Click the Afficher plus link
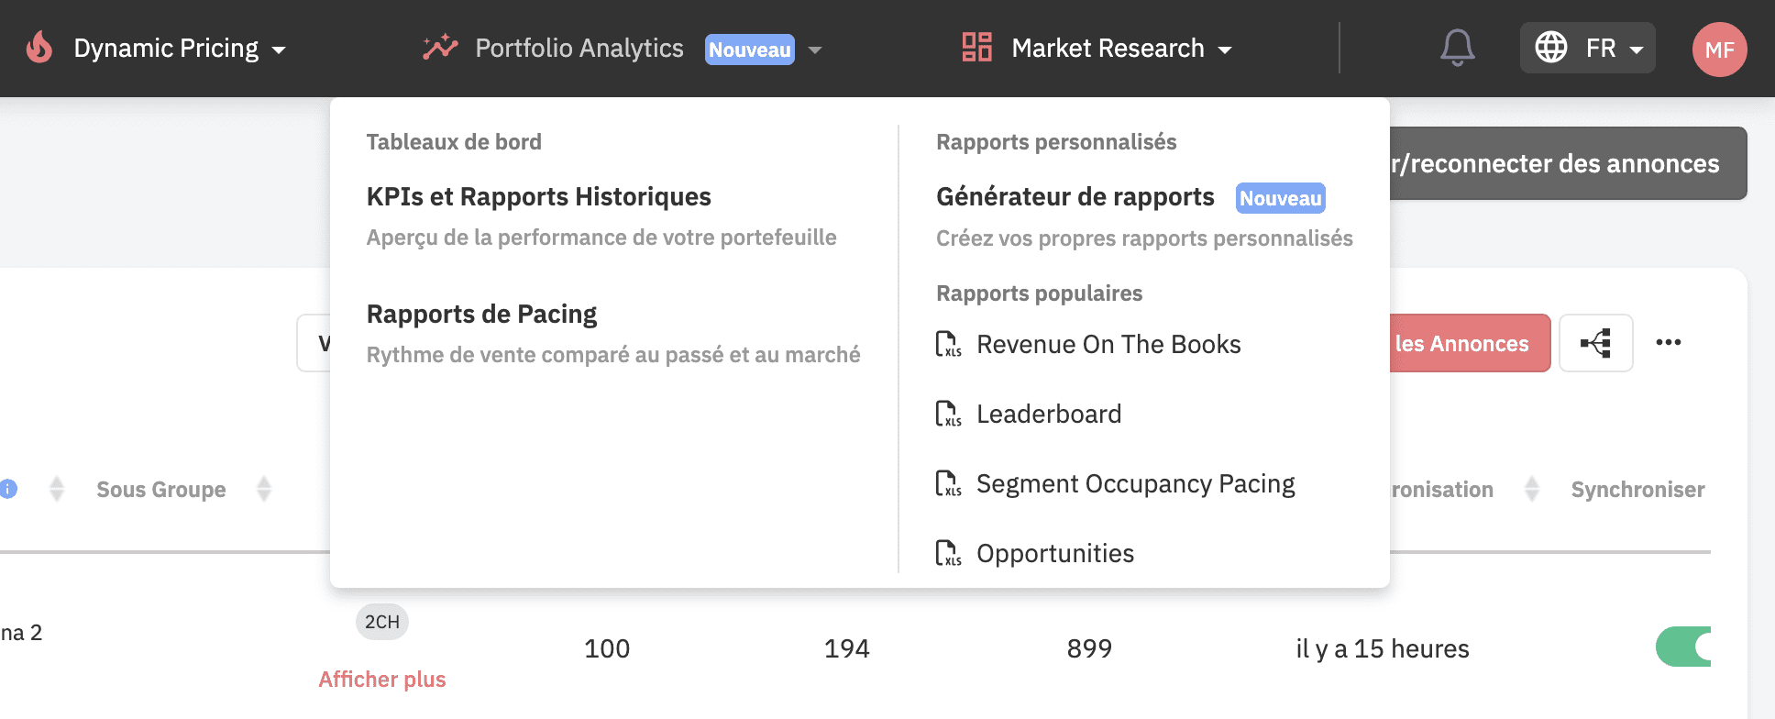The width and height of the screenshot is (1775, 719). coord(382,680)
